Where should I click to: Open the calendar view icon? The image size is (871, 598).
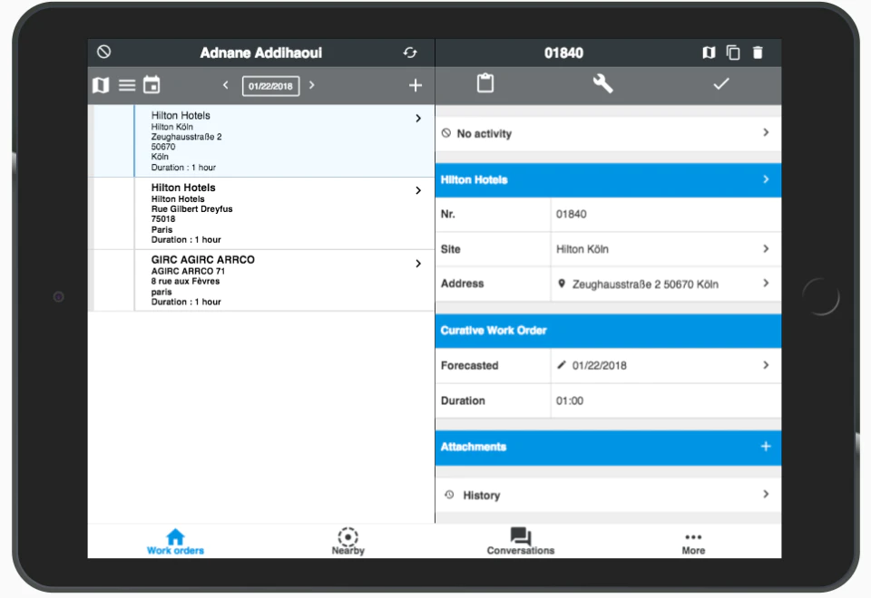tap(152, 85)
